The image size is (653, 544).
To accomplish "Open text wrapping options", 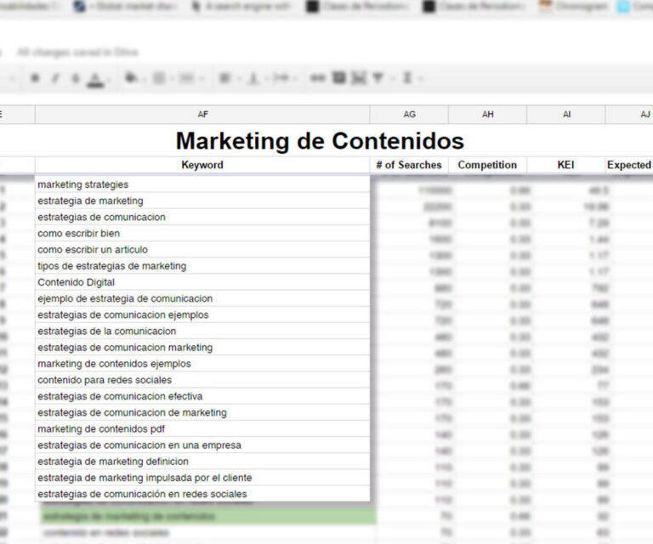I will pos(281,78).
